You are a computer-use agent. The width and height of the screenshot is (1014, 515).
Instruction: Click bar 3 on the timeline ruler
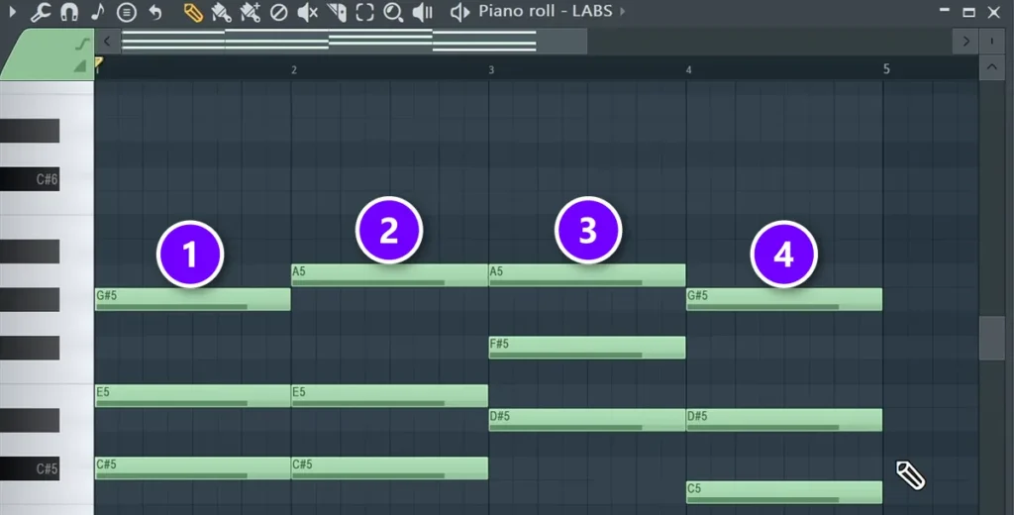(x=491, y=70)
